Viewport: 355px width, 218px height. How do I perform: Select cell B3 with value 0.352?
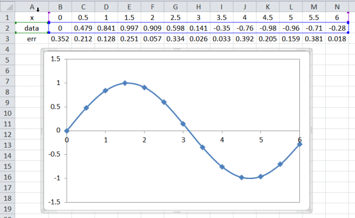click(60, 38)
